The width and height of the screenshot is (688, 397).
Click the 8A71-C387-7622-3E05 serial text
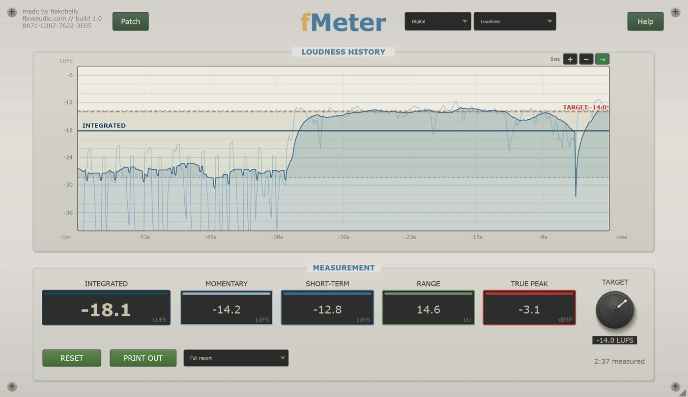[x=57, y=26]
